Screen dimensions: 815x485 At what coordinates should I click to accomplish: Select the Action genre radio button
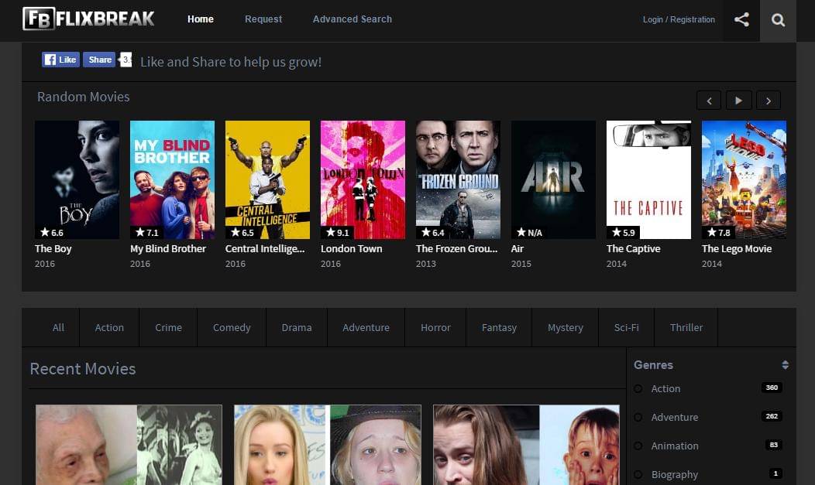(638, 389)
